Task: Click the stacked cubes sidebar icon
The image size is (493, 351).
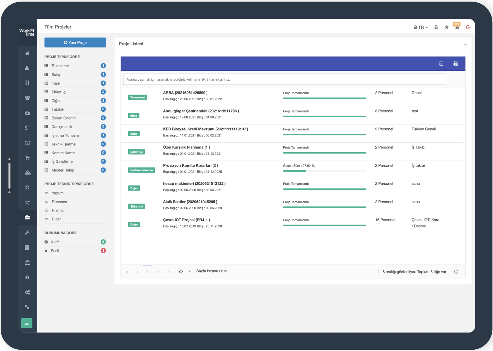Action: pyautogui.click(x=28, y=173)
